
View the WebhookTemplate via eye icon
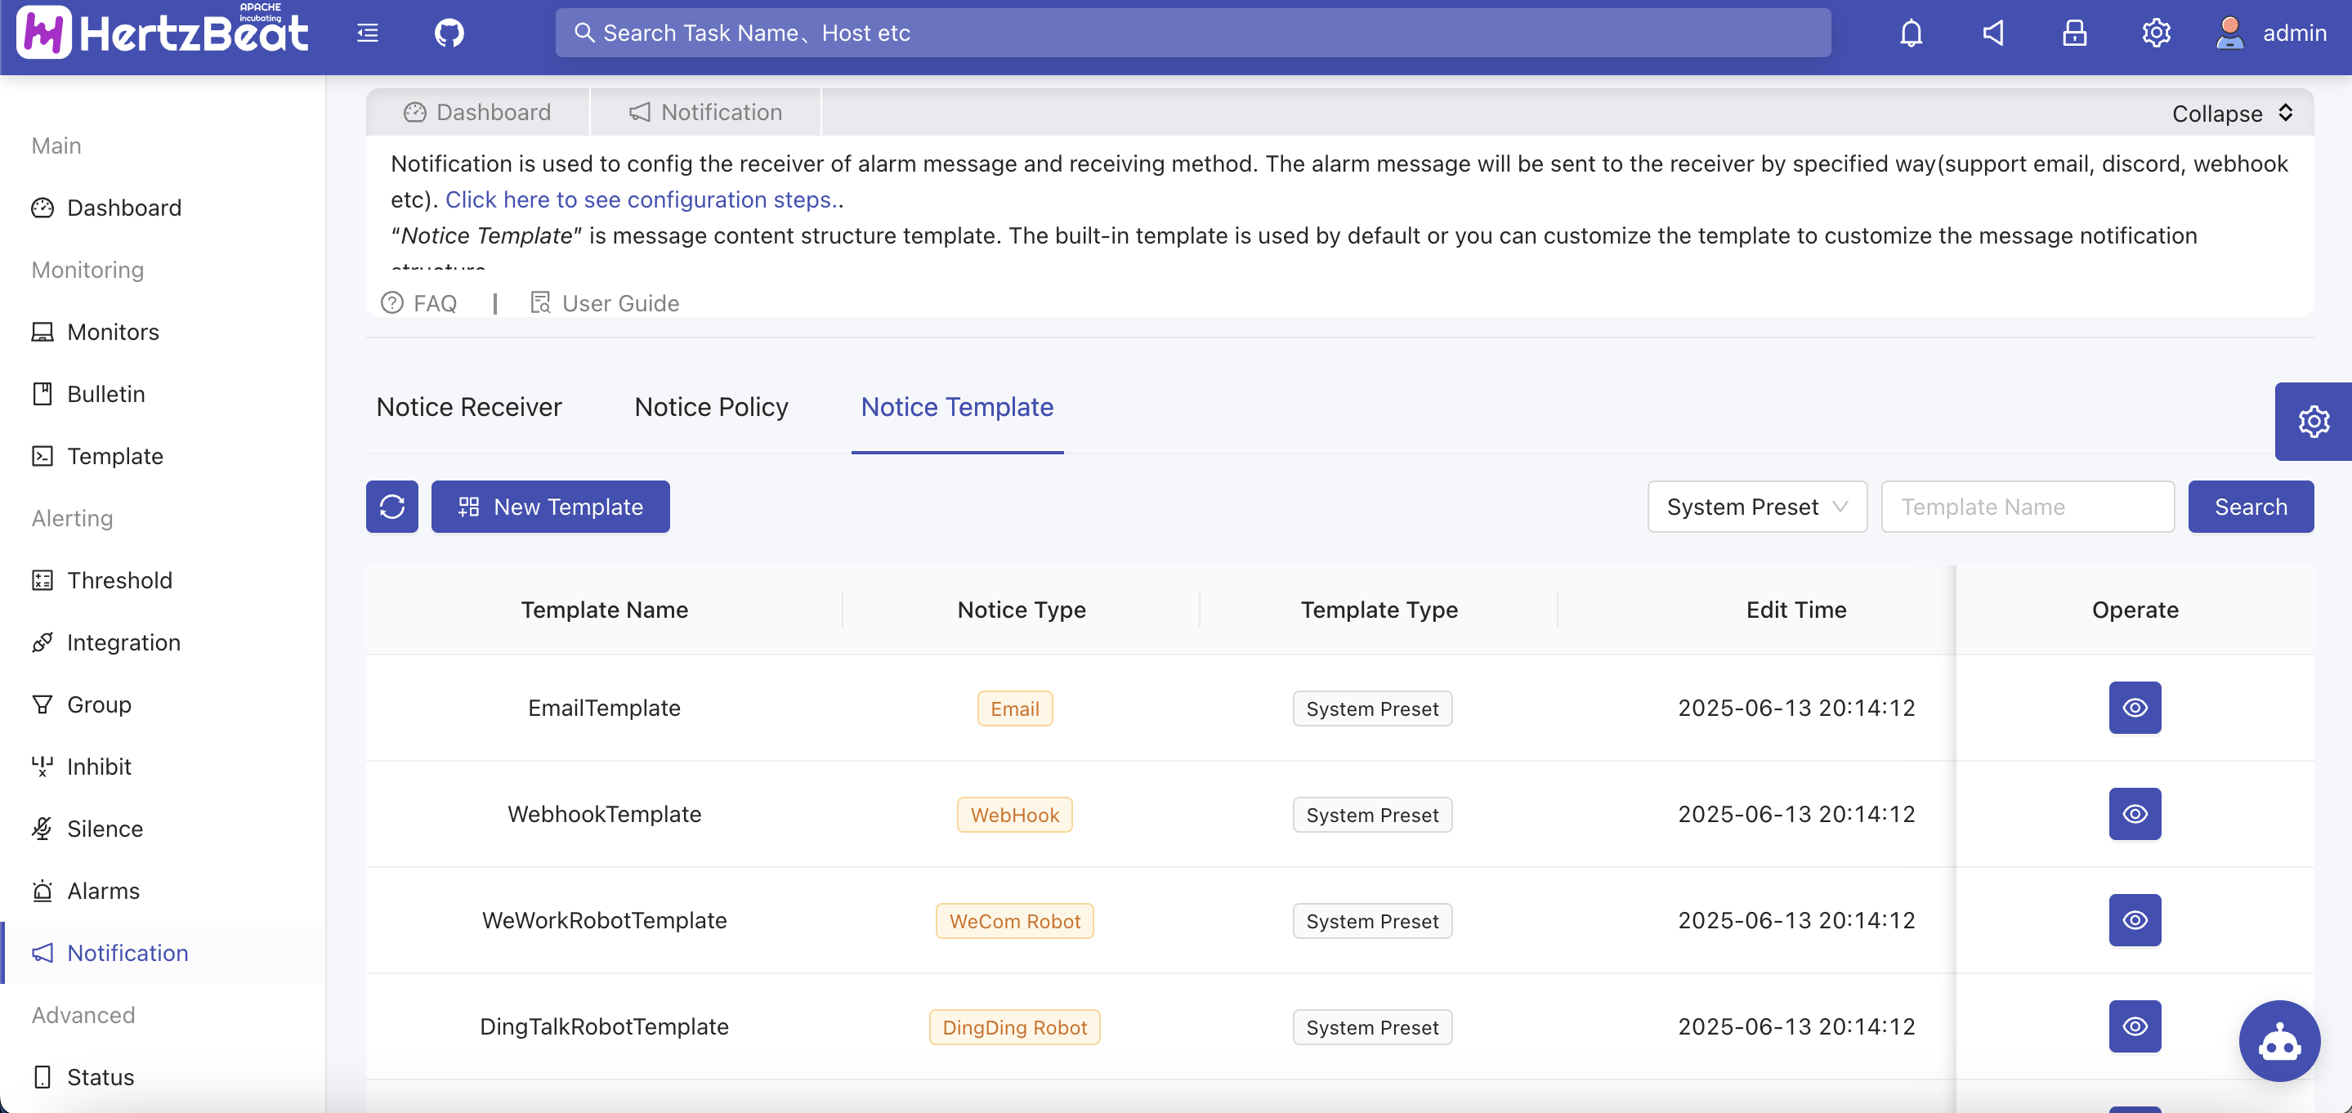point(2135,814)
